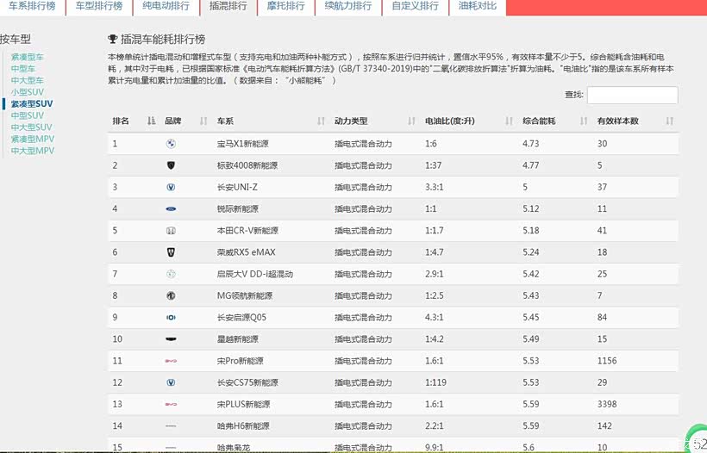Filter by 小型SUV in the sidebar
Image resolution: width=707 pixels, height=453 pixels.
click(x=27, y=92)
